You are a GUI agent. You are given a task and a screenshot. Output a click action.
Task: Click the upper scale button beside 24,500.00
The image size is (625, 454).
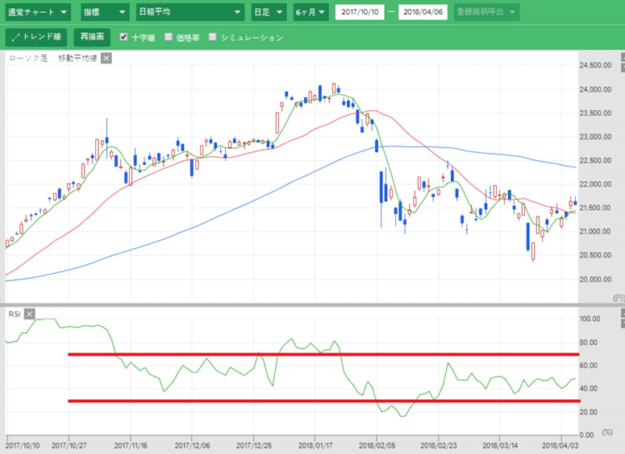[622, 56]
